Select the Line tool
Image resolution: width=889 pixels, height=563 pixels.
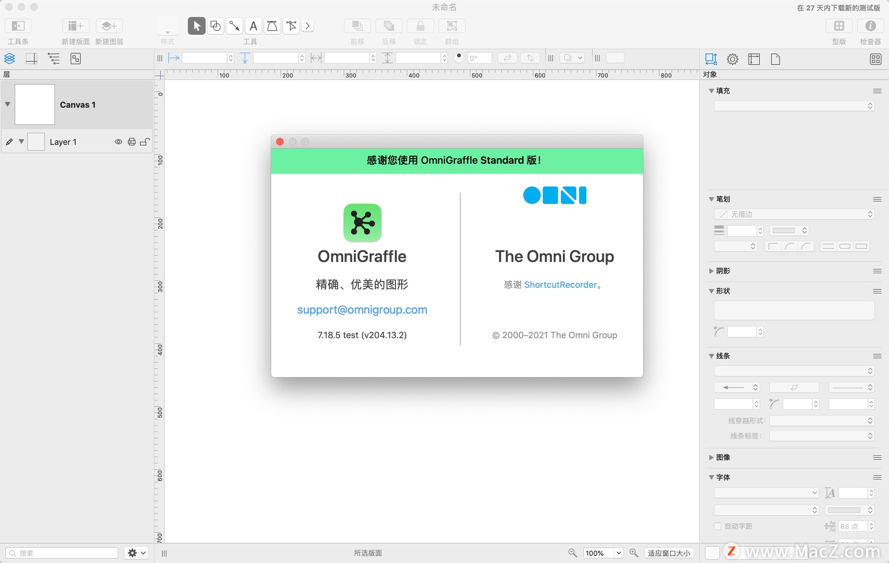pos(235,26)
